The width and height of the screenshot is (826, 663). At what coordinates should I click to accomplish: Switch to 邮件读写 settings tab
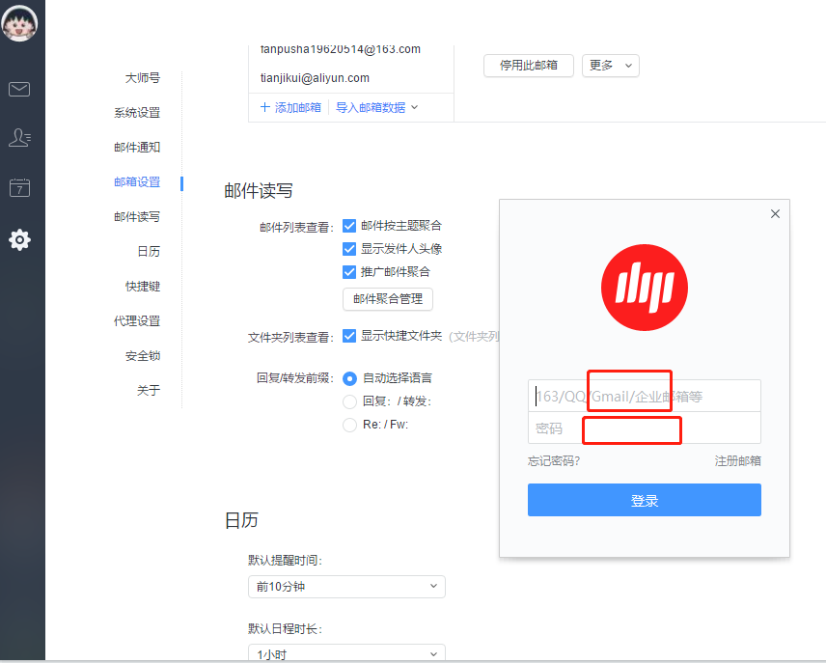137,217
